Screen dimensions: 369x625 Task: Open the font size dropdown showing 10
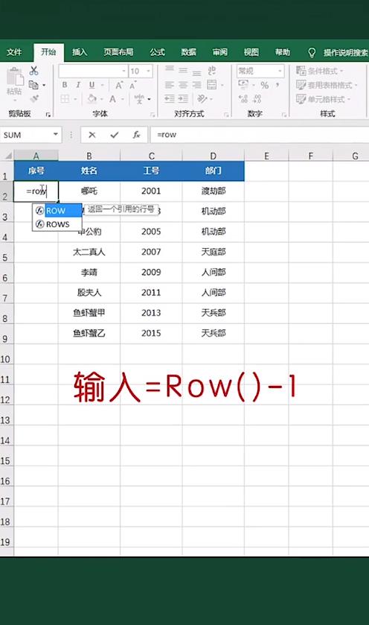coord(149,72)
